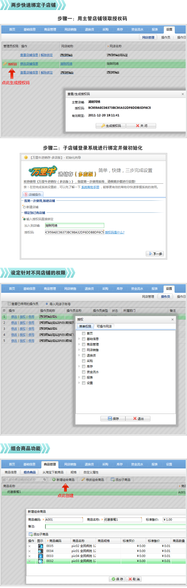Screen dimensions: 187x588
Task: Select the 新建店铺 radio button
Action: tap(24, 207)
